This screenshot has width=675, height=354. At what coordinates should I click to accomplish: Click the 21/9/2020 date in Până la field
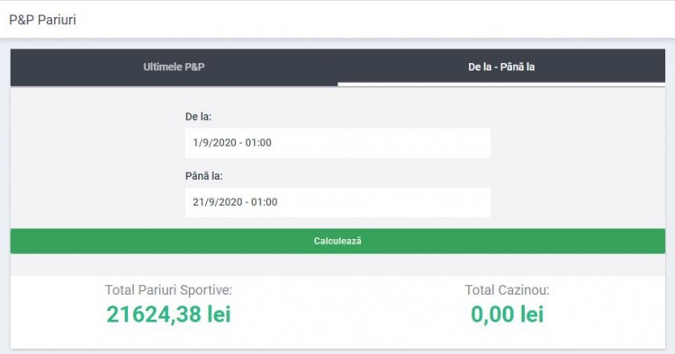coord(218,202)
